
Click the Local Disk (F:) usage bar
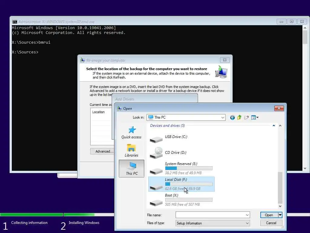[x=189, y=184]
